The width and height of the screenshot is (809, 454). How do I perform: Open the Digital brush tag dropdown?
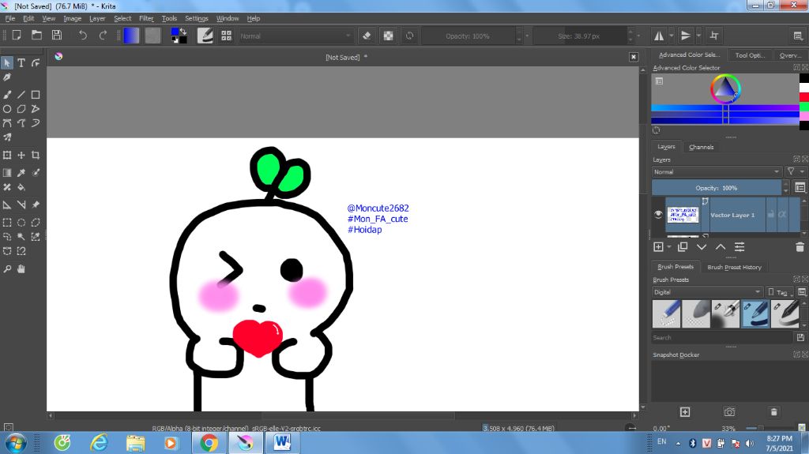tap(707, 292)
